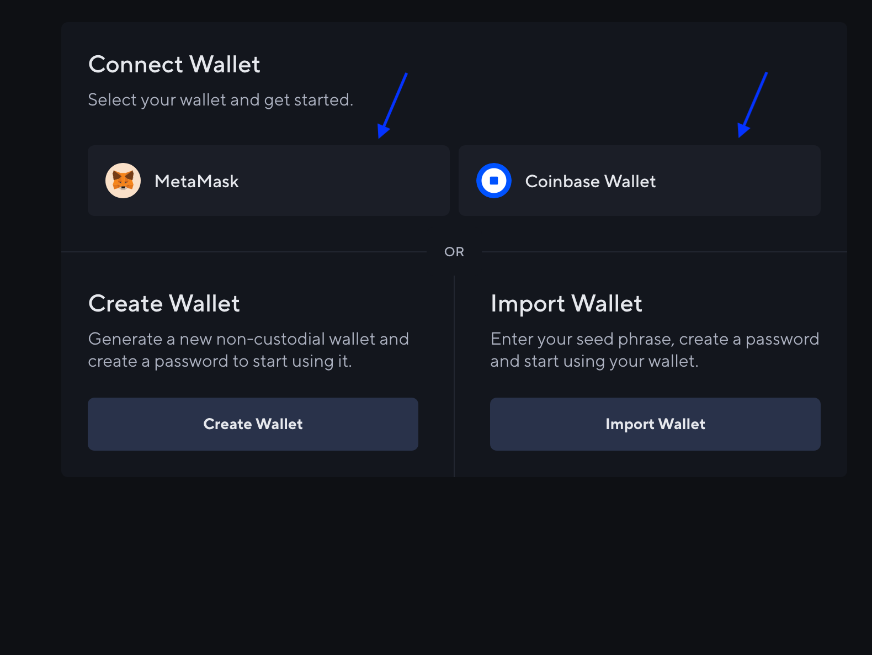This screenshot has height=655, width=872.
Task: Click the non-custodial wallet description text
Action: [248, 350]
